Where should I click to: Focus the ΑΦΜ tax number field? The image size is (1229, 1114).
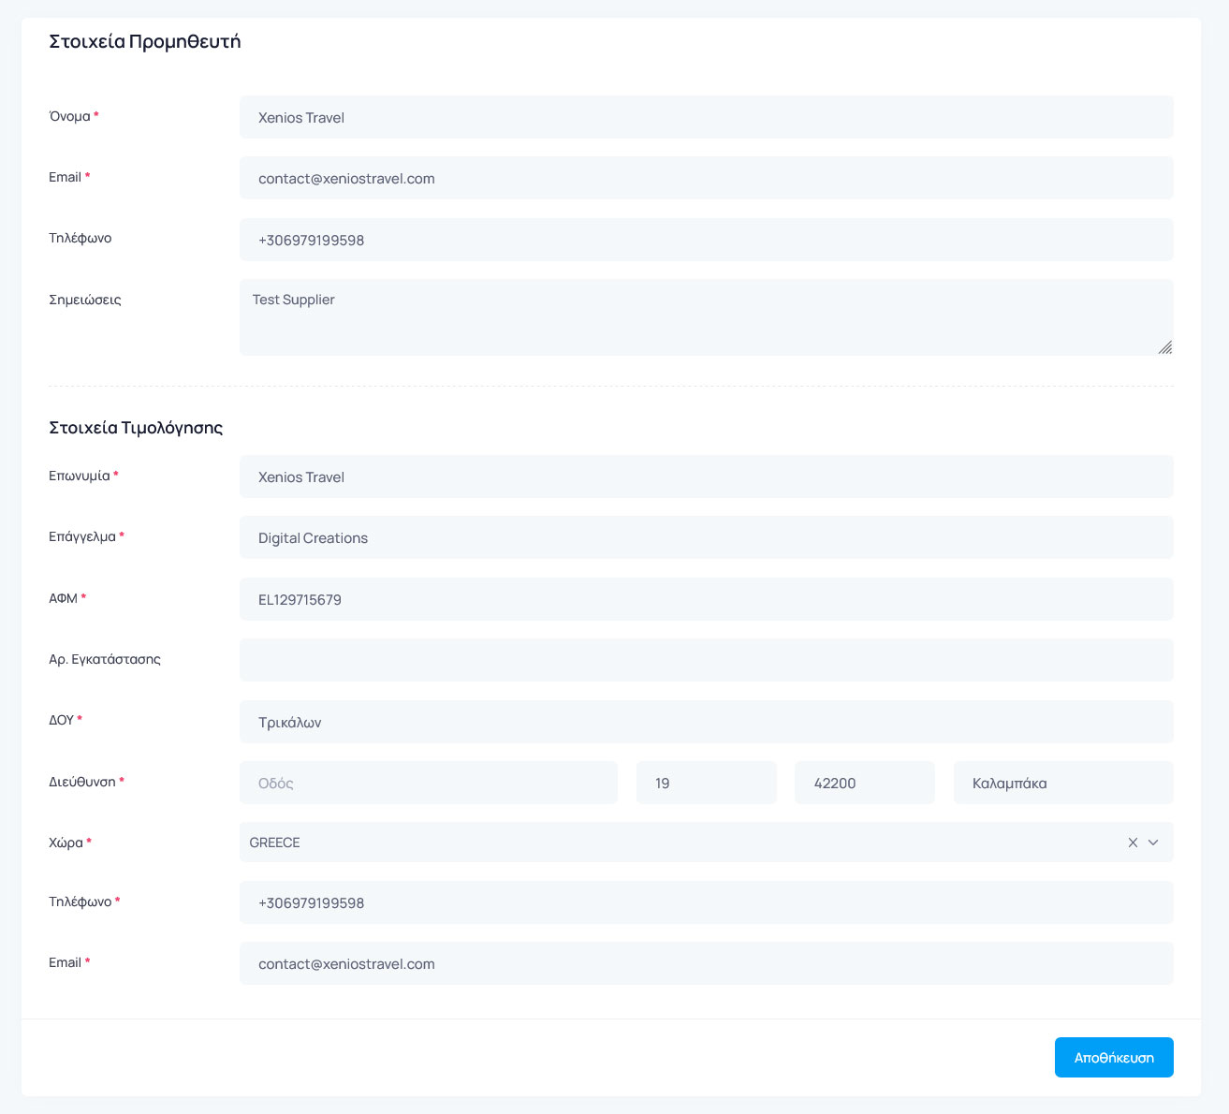pyautogui.click(x=706, y=600)
